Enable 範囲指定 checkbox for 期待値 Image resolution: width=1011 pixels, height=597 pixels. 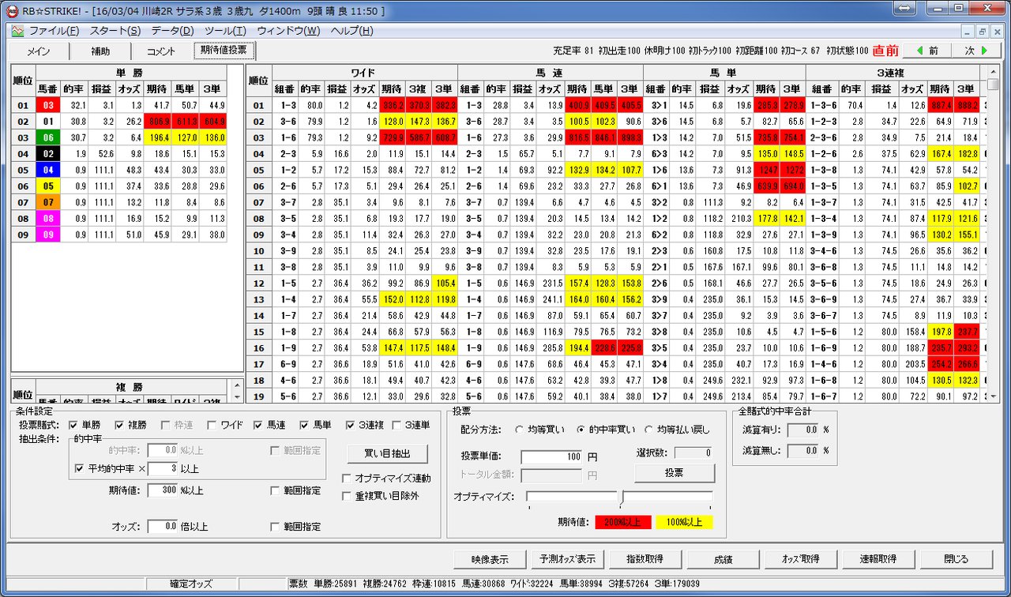[x=275, y=490]
